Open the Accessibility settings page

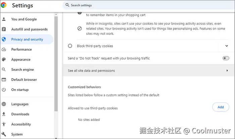click(21, 124)
